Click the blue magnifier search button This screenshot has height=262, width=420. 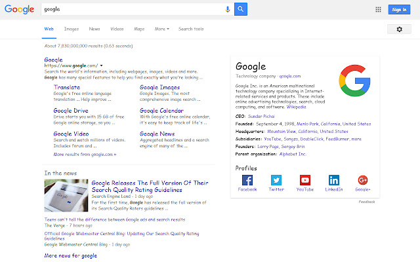click(x=241, y=9)
